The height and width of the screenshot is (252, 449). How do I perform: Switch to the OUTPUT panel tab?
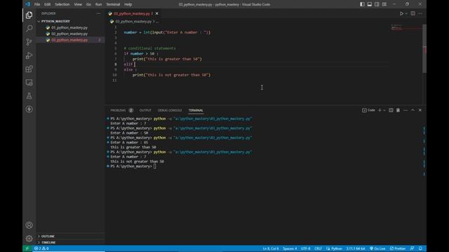pyautogui.click(x=145, y=111)
